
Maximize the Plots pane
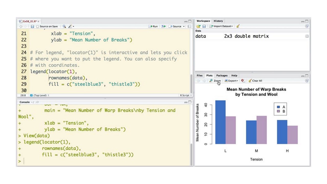tap(307, 76)
